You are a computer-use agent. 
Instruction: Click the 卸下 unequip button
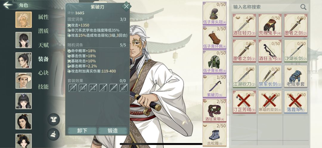[82, 131]
